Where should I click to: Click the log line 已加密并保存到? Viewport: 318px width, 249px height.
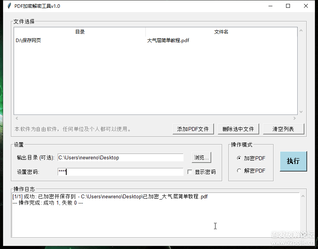click(110, 196)
